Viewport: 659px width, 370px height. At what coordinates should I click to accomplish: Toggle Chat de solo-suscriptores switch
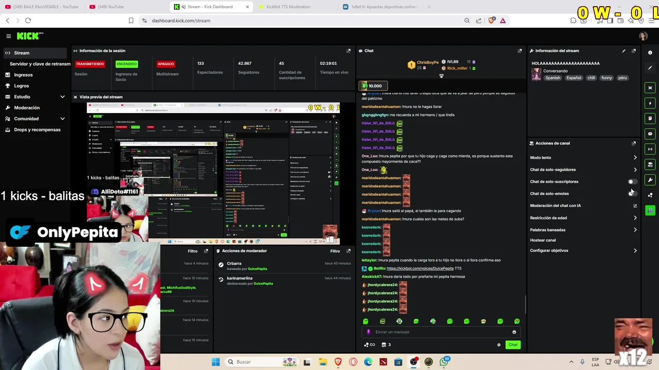(632, 181)
